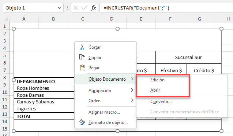The height and width of the screenshot is (136, 233).
Task: Click the confirm checkmark in formula bar
Action: pos(84,8)
